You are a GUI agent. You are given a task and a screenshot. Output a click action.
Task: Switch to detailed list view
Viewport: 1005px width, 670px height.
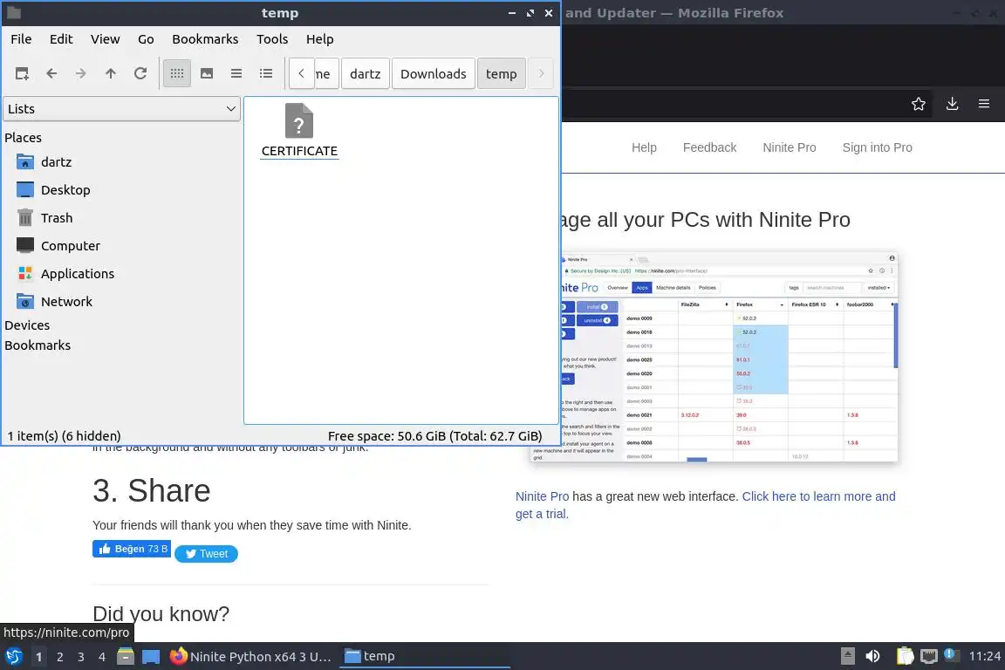click(x=266, y=74)
